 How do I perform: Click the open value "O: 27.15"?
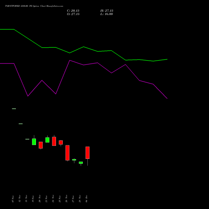[73, 14]
